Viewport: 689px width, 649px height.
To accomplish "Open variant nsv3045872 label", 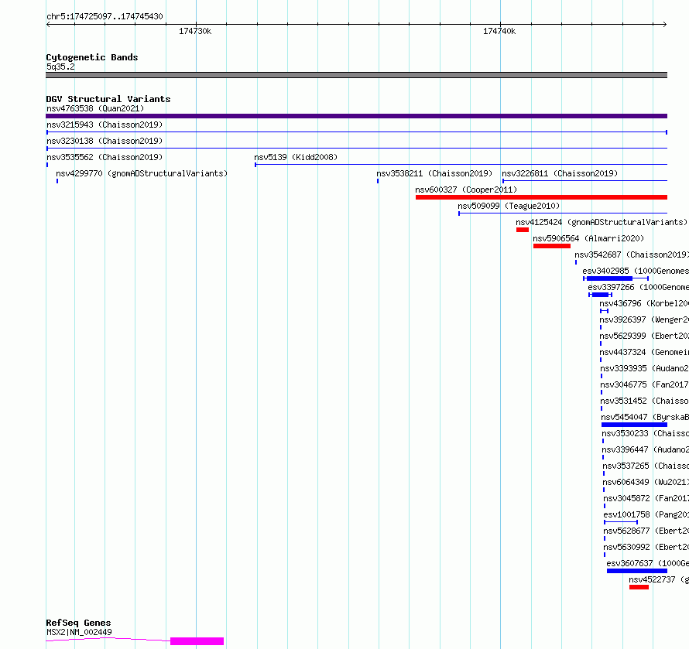I will [x=646, y=498].
